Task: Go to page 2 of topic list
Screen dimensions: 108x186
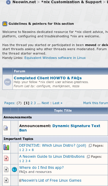Action: (x=31, y=103)
